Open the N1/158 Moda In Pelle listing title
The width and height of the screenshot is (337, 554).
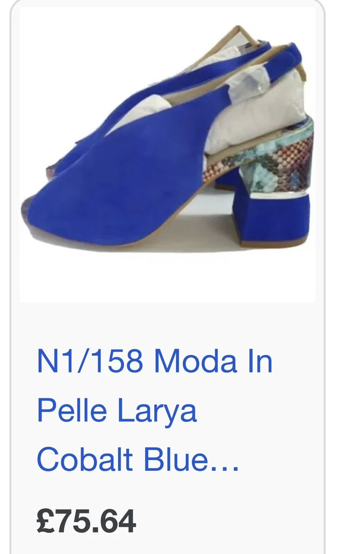[154, 410]
